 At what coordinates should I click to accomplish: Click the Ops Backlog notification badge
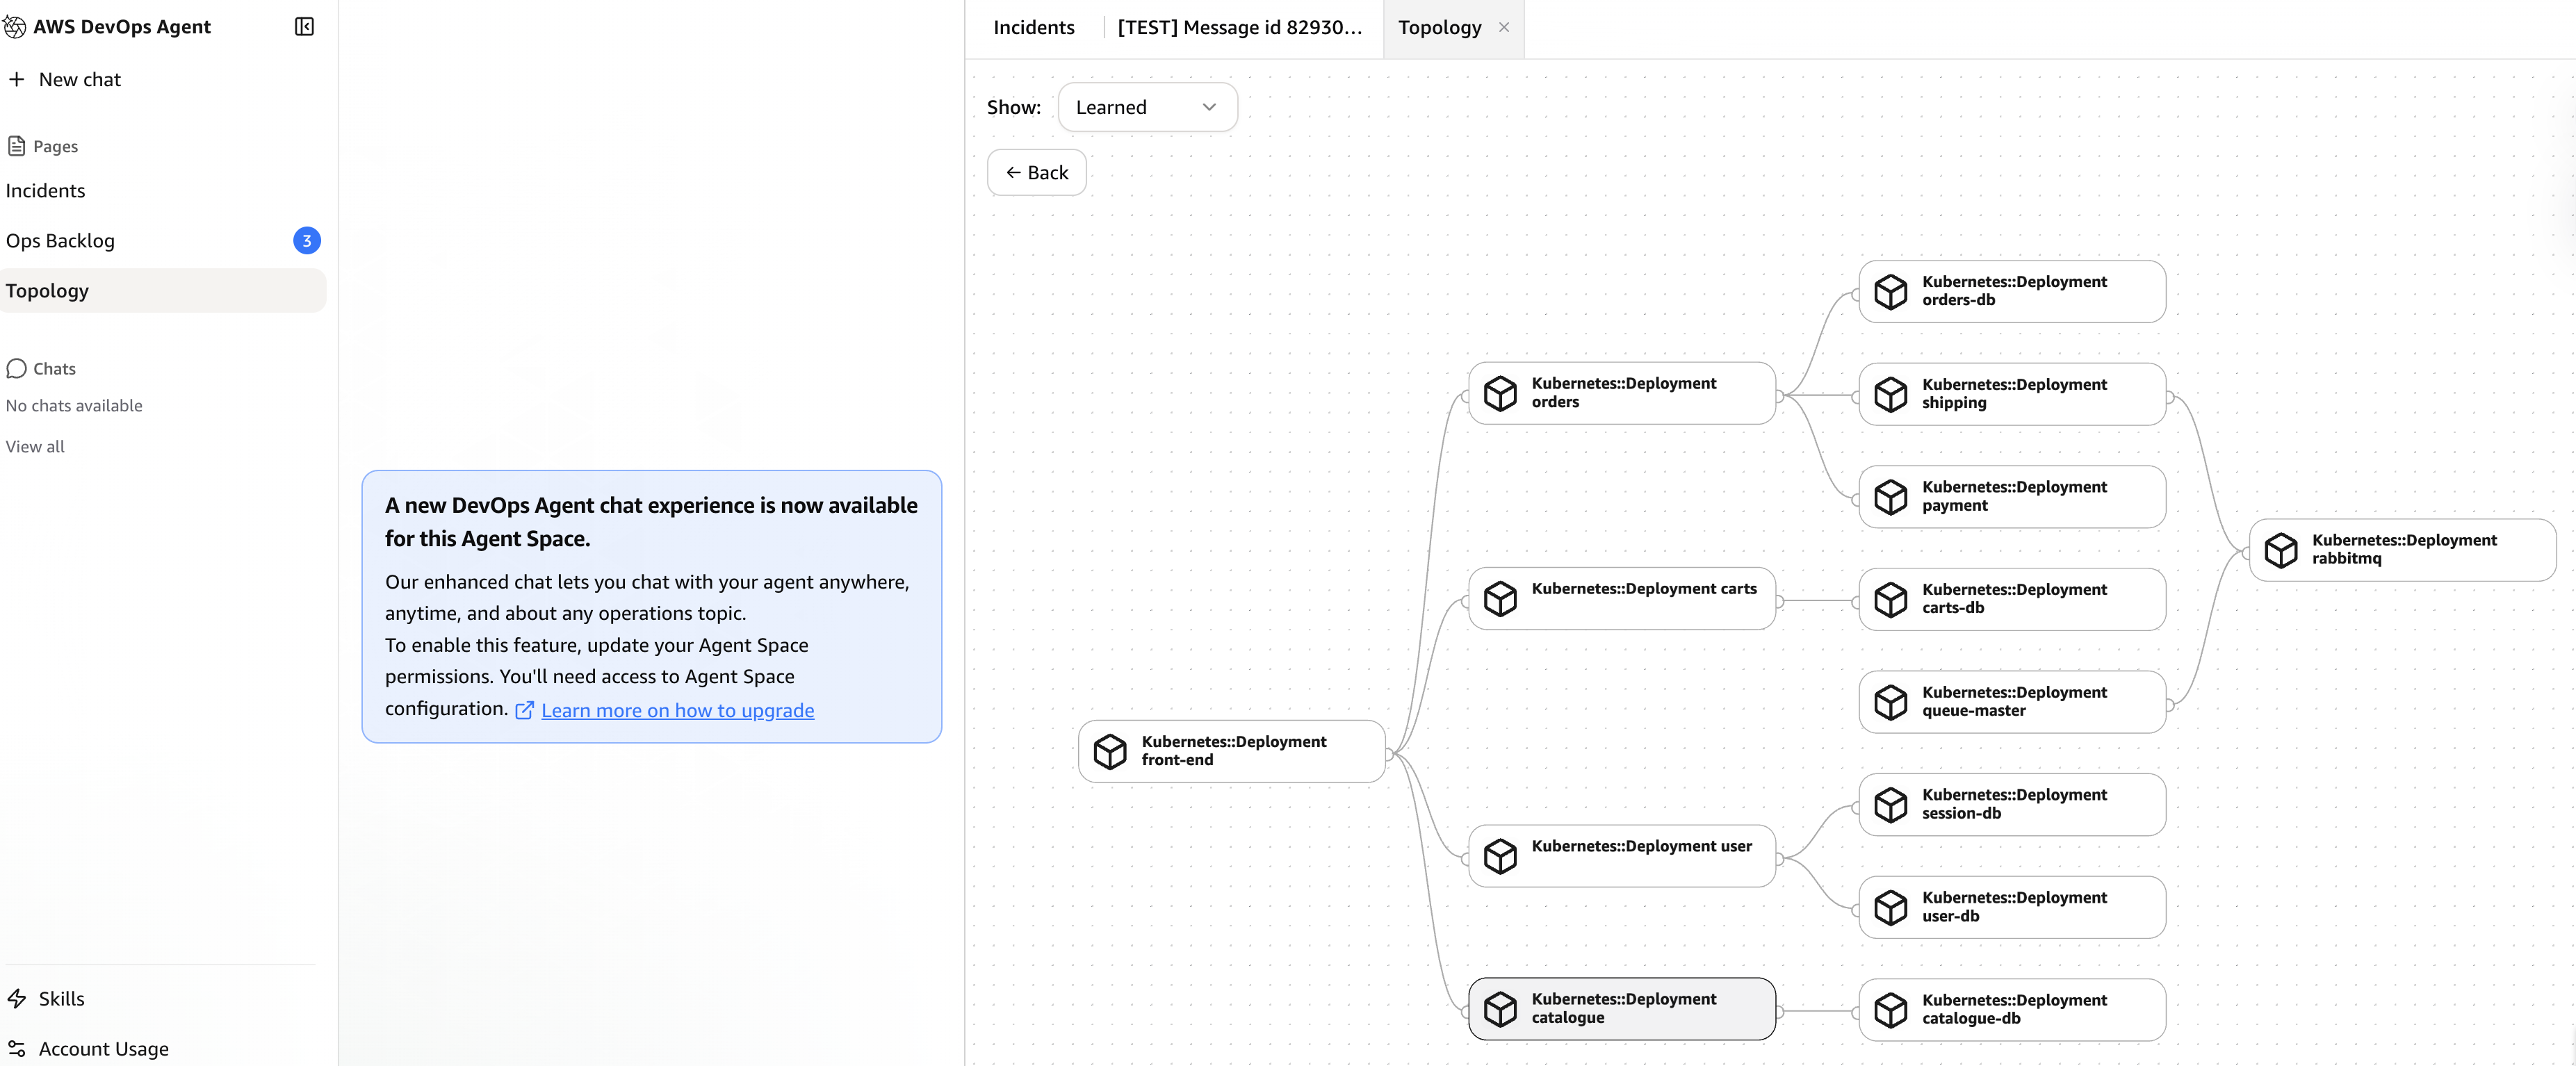(x=306, y=241)
